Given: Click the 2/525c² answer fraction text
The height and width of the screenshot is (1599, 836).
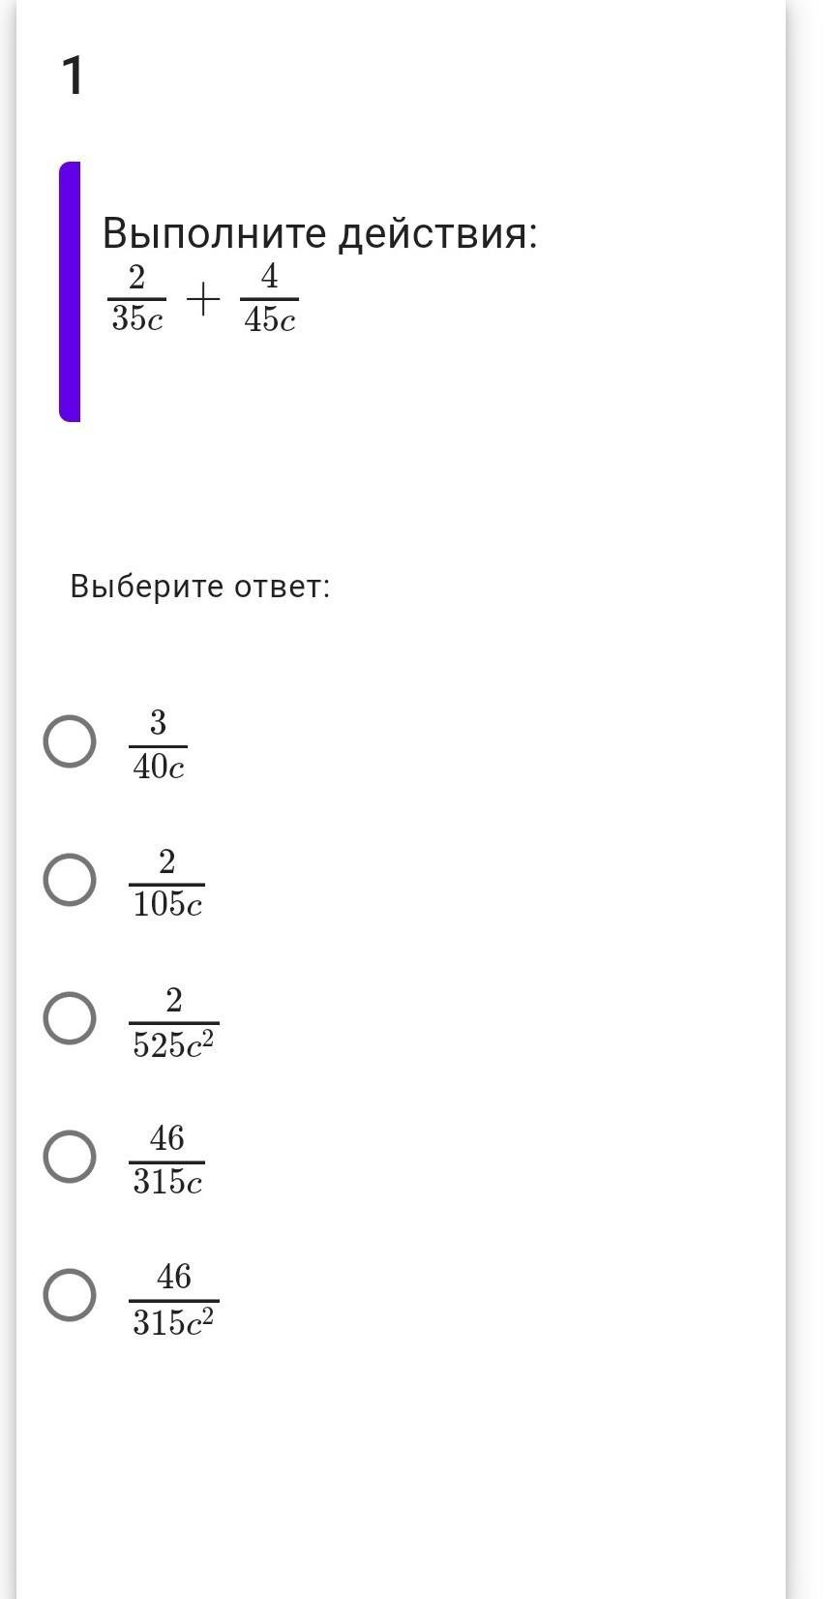Looking at the screenshot, I should [173, 1022].
